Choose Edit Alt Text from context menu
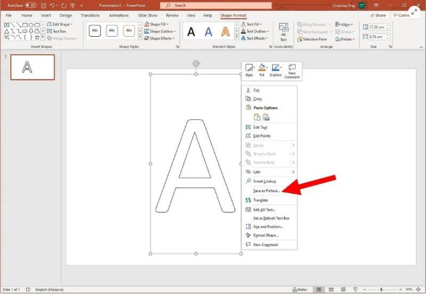 269,209
